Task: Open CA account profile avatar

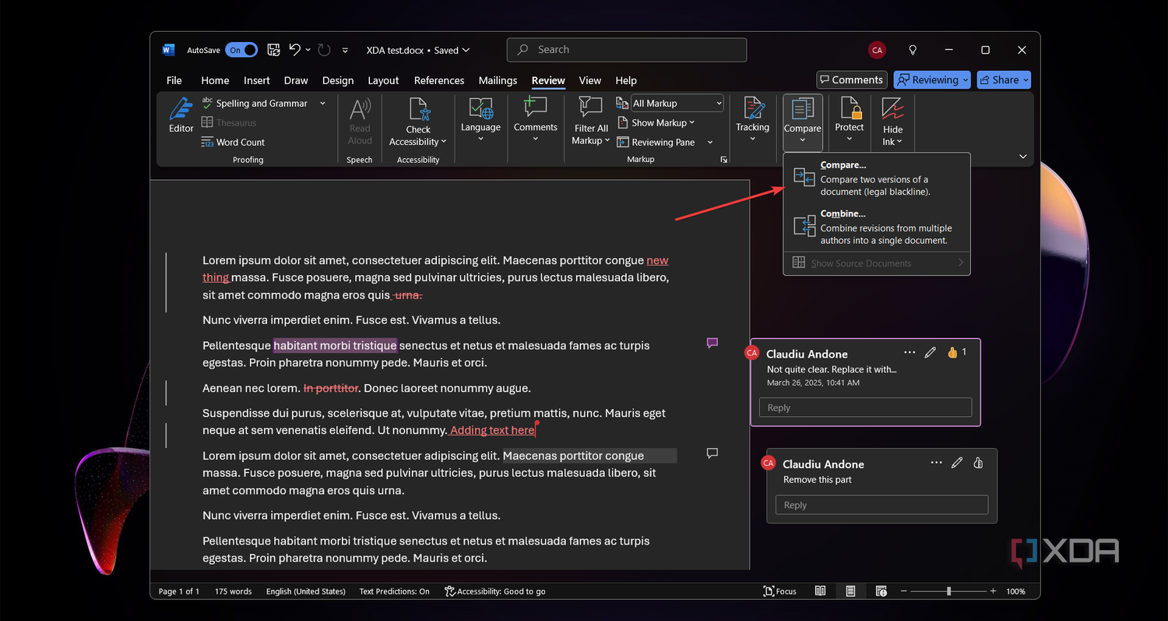Action: click(x=877, y=50)
